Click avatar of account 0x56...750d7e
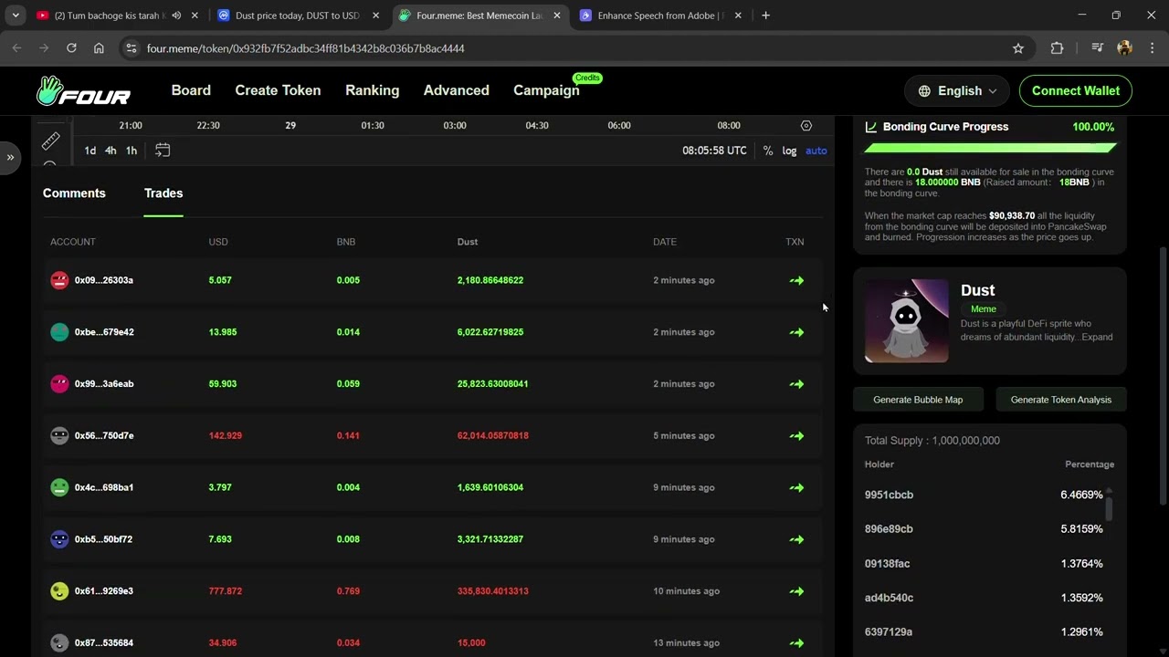Image resolution: width=1169 pixels, height=657 pixels. click(59, 436)
